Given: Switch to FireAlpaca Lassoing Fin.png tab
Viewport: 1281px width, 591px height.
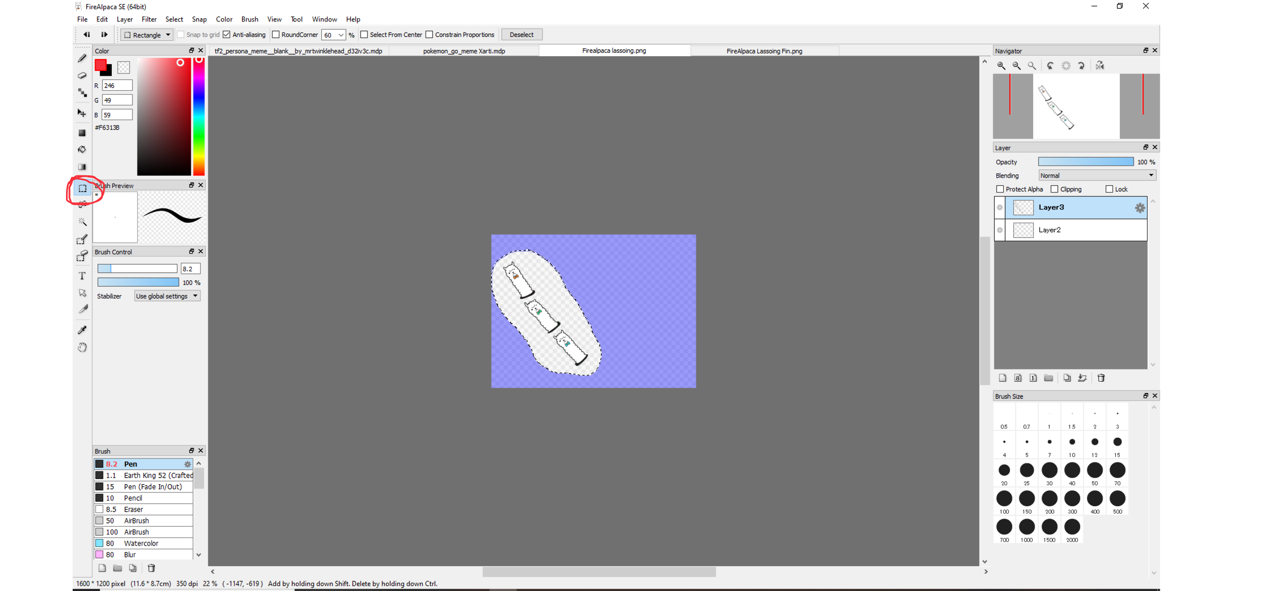Looking at the screenshot, I should coord(764,51).
